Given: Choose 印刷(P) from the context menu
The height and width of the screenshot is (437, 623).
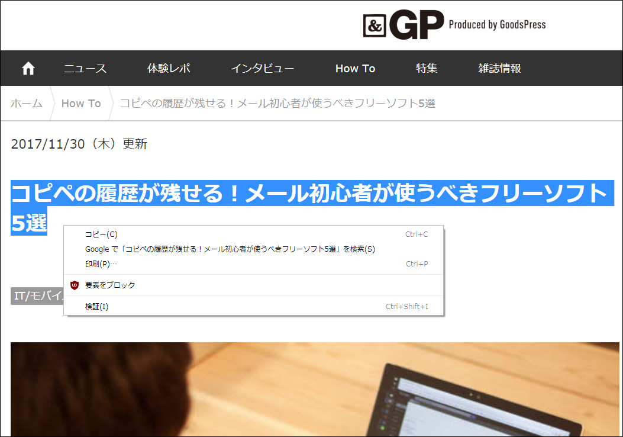Looking at the screenshot, I should [x=253, y=264].
